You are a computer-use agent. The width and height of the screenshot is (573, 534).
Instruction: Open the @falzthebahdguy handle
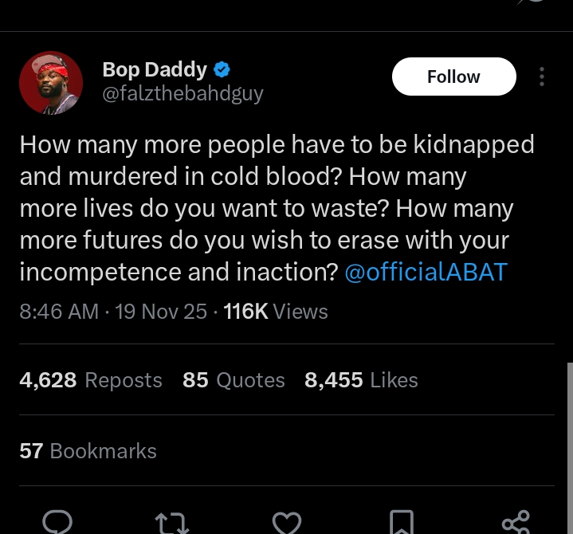click(x=182, y=94)
